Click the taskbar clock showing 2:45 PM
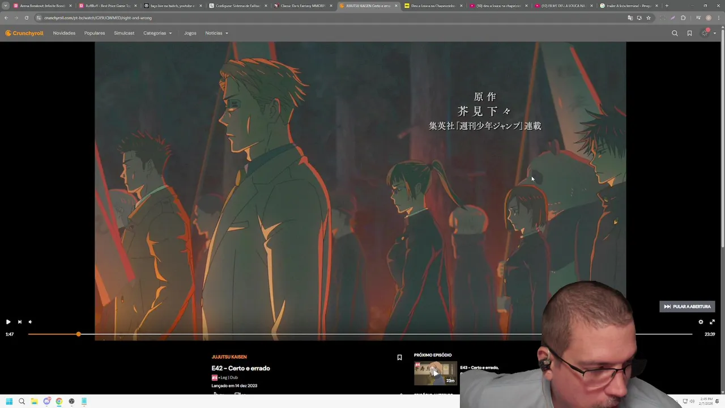This screenshot has height=408, width=725. [706, 401]
